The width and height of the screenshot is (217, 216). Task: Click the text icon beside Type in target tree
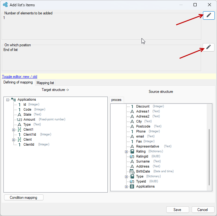coord(19,124)
